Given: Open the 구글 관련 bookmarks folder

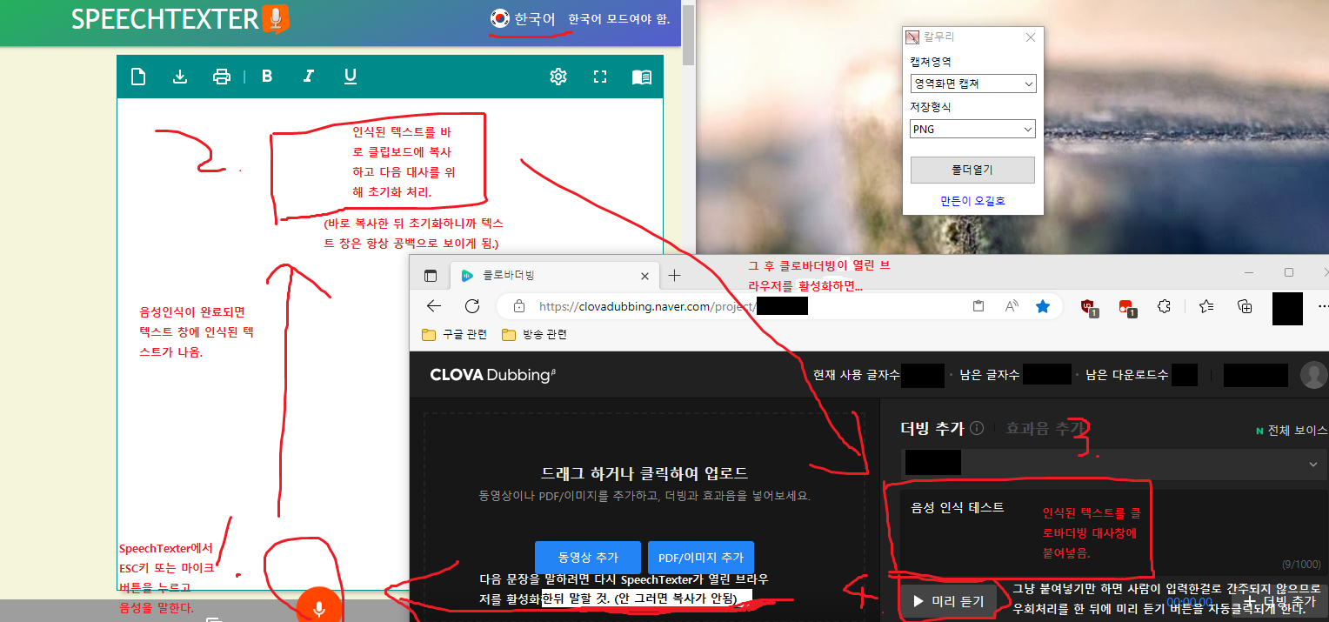Looking at the screenshot, I should pyautogui.click(x=454, y=335).
